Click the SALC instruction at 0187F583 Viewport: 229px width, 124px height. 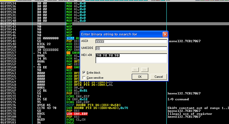70,122
